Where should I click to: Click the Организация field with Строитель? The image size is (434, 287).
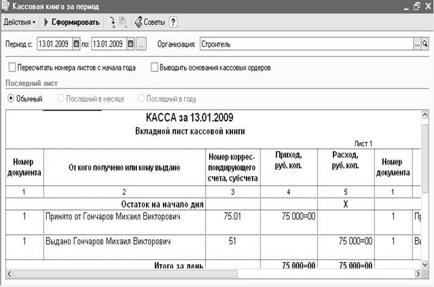(x=306, y=44)
